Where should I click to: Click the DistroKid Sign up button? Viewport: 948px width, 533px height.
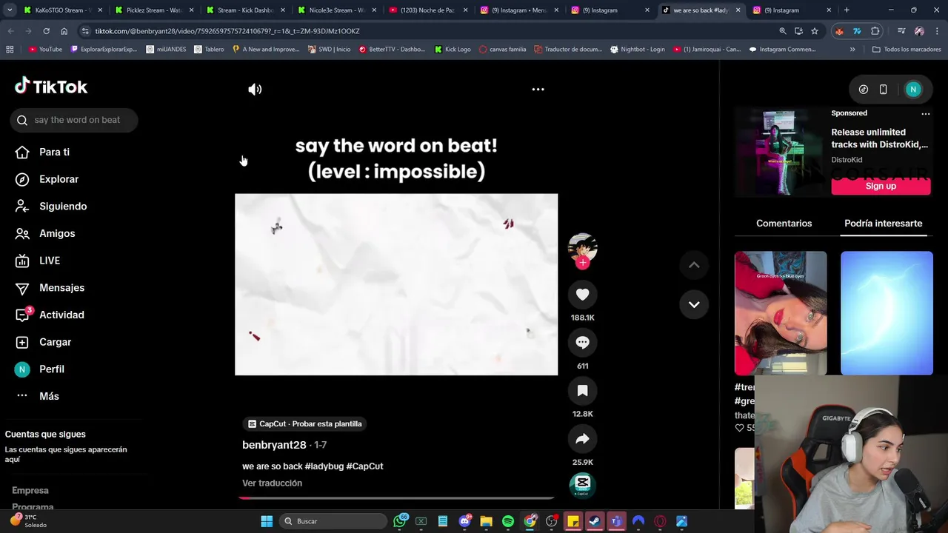[881, 186]
